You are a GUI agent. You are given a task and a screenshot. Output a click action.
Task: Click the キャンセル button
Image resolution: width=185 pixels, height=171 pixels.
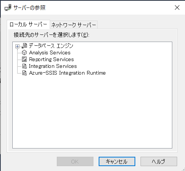(117, 162)
